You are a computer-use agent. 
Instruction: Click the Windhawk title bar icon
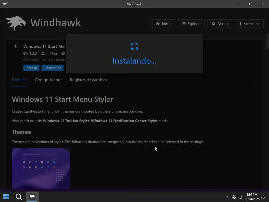[x=5, y=4]
